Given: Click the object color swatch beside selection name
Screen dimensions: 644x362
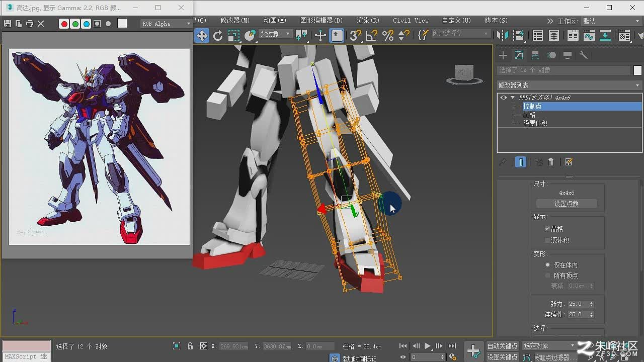Looking at the screenshot, I should coord(637,70).
